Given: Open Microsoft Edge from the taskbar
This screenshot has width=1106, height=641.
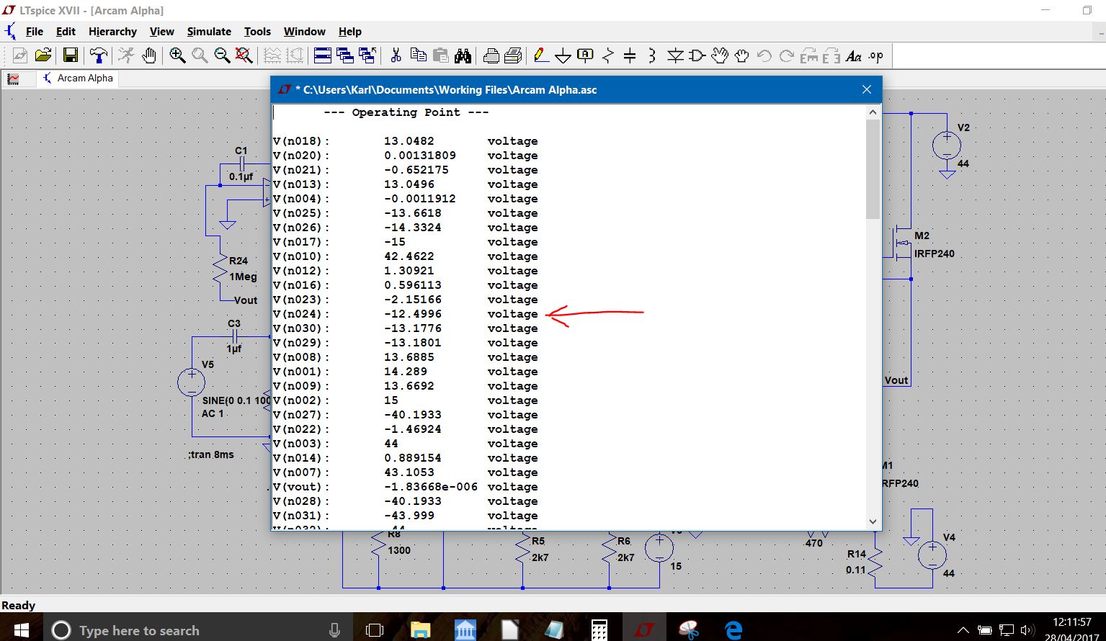Looking at the screenshot, I should point(733,630).
